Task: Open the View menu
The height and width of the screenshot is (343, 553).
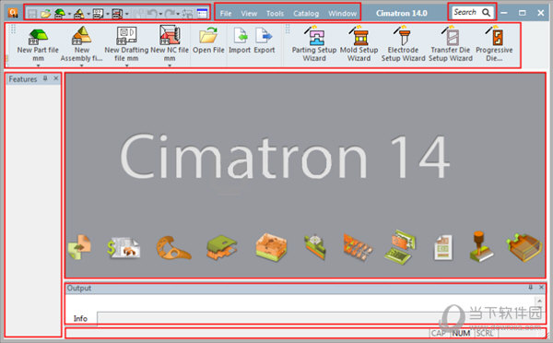Action: (x=249, y=14)
